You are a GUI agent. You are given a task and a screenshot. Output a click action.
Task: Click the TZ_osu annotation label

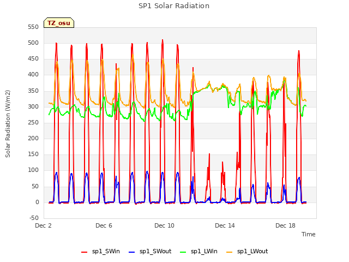coord(59,23)
